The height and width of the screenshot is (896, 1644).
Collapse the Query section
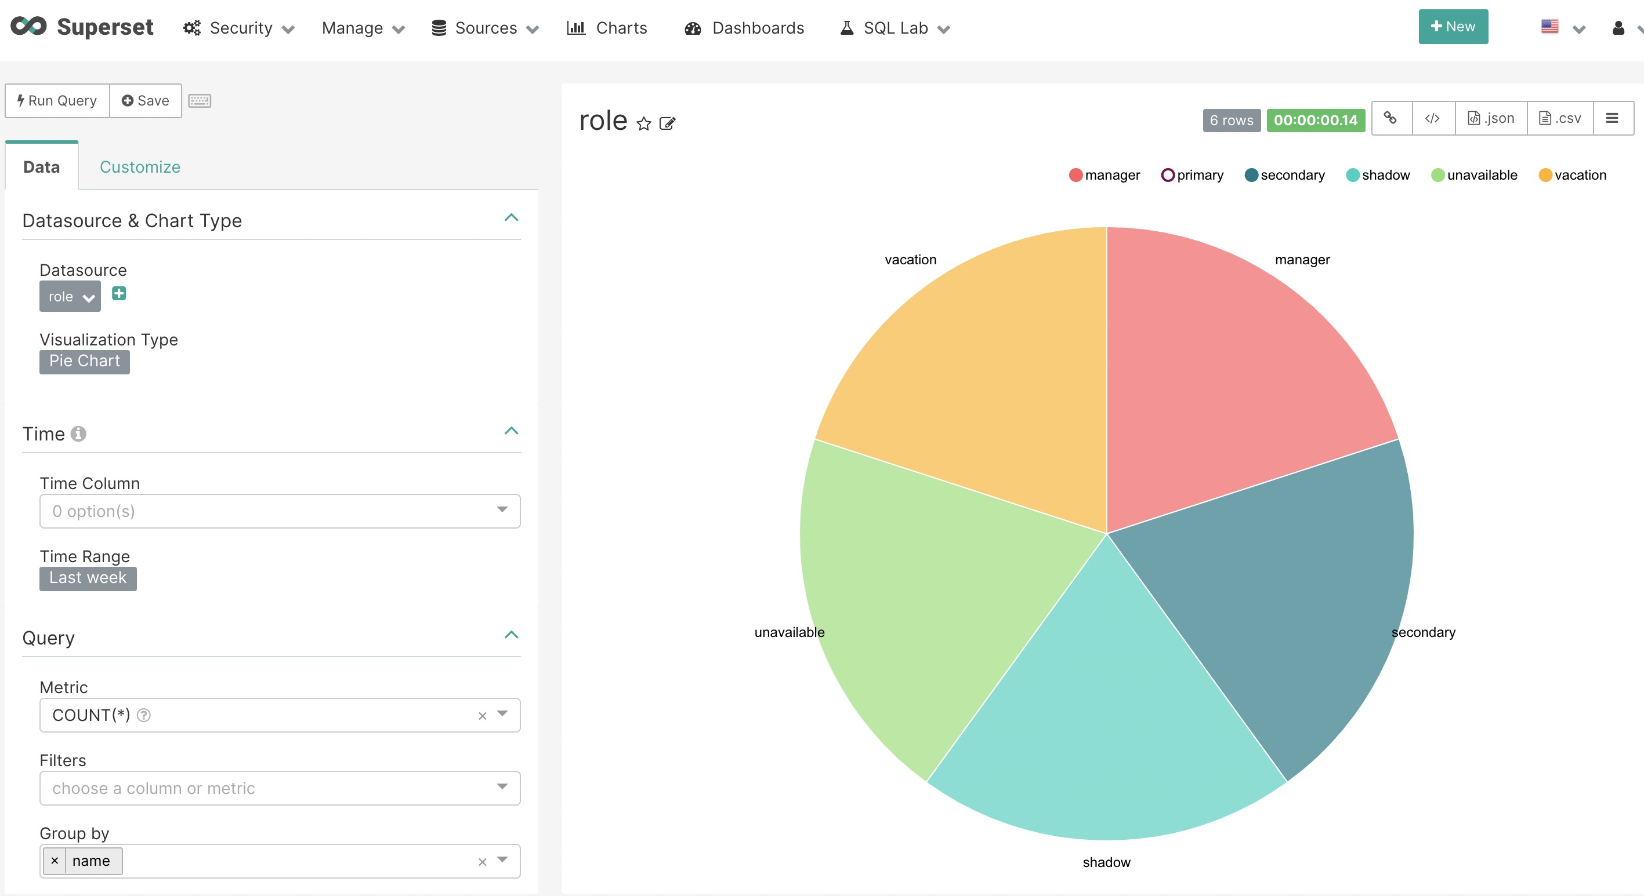pyautogui.click(x=511, y=635)
